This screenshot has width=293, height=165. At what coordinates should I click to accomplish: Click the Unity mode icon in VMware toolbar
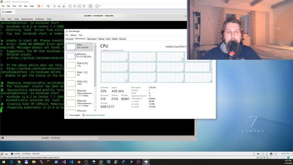coord(84,6)
